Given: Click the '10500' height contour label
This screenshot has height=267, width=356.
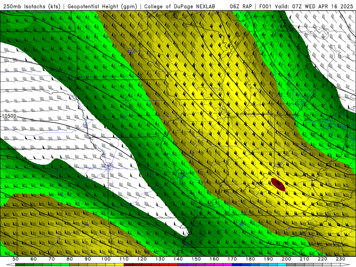Looking at the screenshot, I should coord(9,116).
